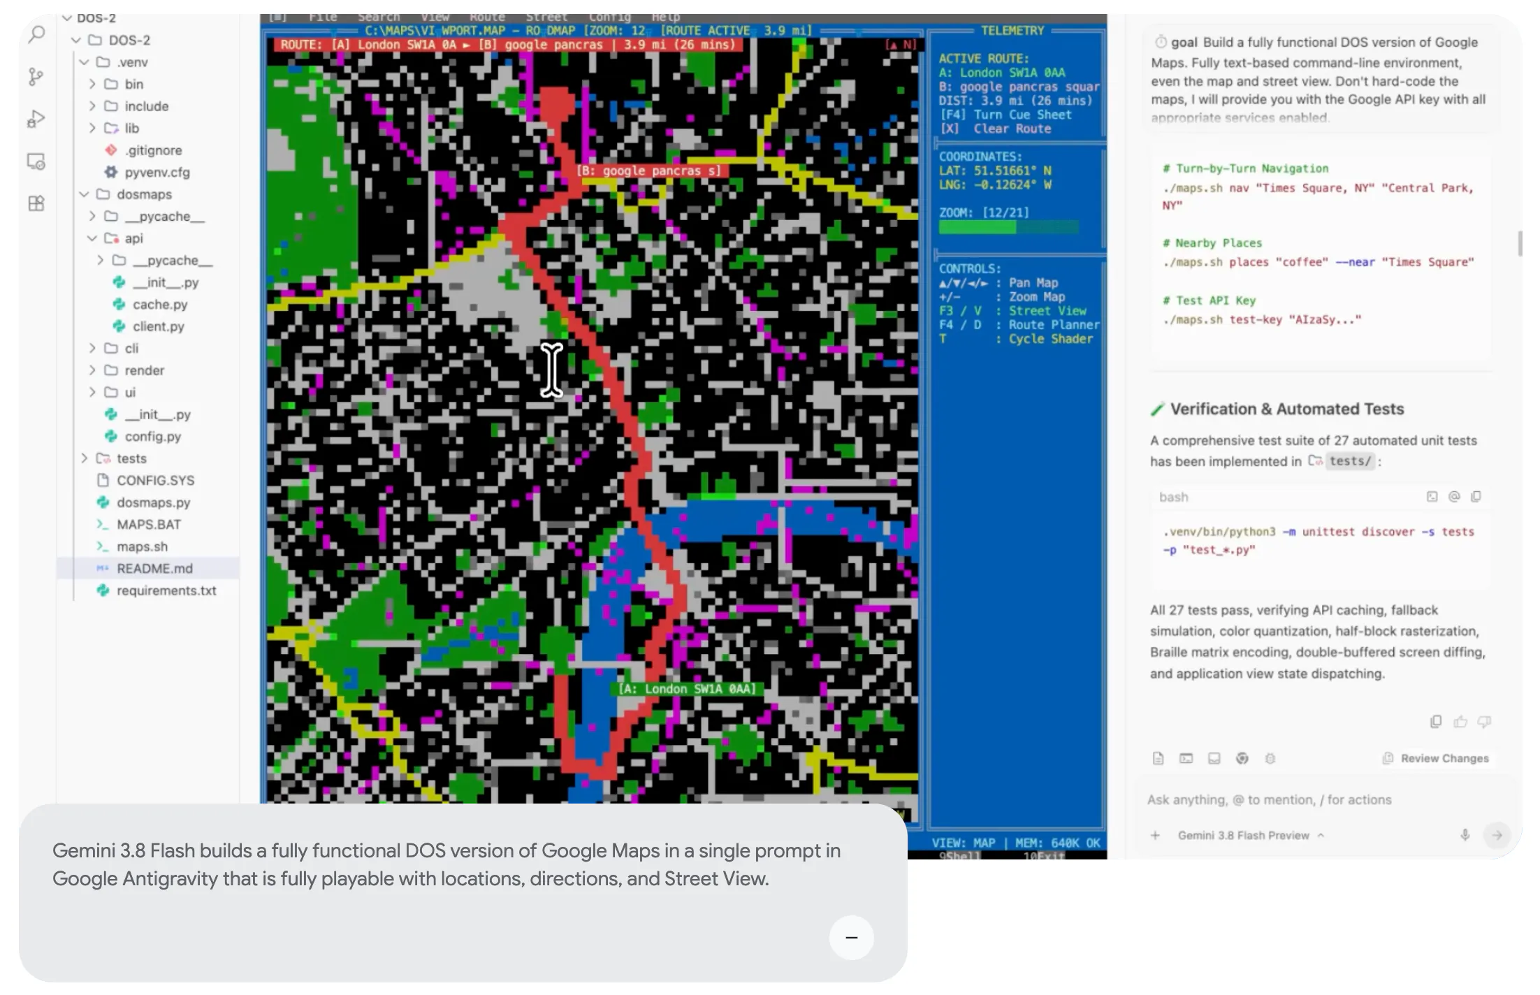This screenshot has width=1540, height=995.
Task: Open the File menu in DOS app
Action: (324, 17)
